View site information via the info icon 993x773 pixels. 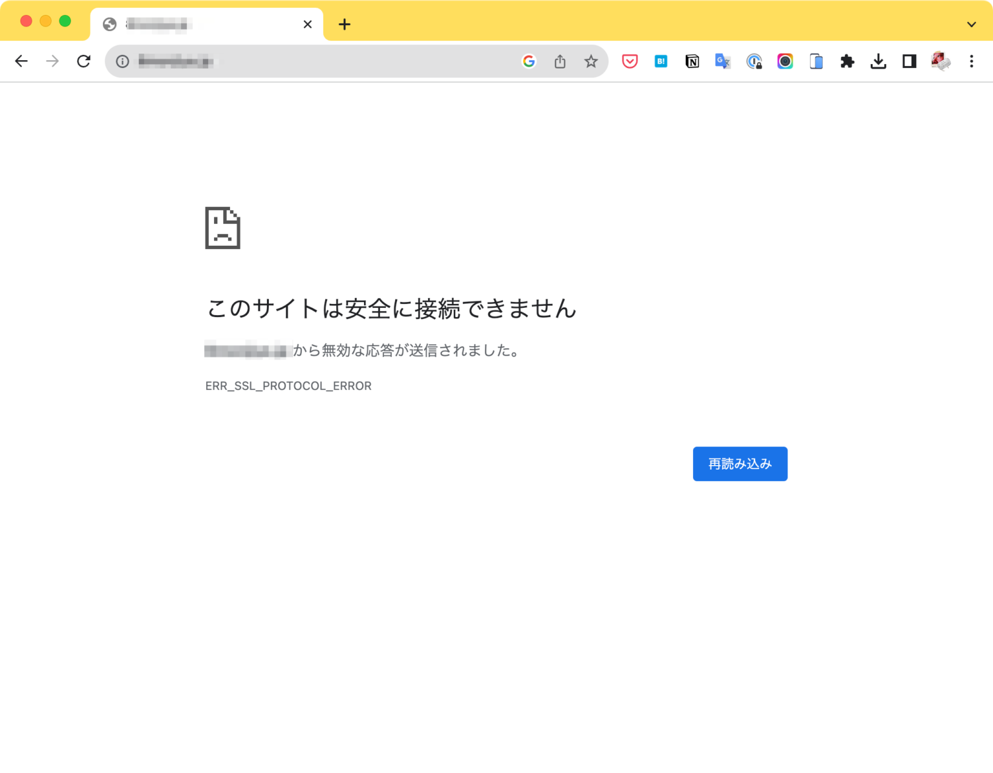click(x=122, y=61)
